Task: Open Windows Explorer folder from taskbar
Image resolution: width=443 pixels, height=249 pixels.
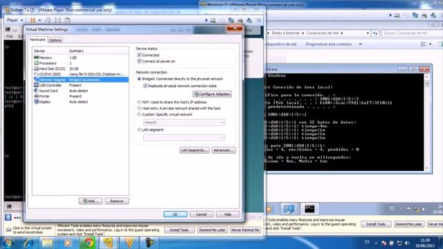Action: click(47, 243)
